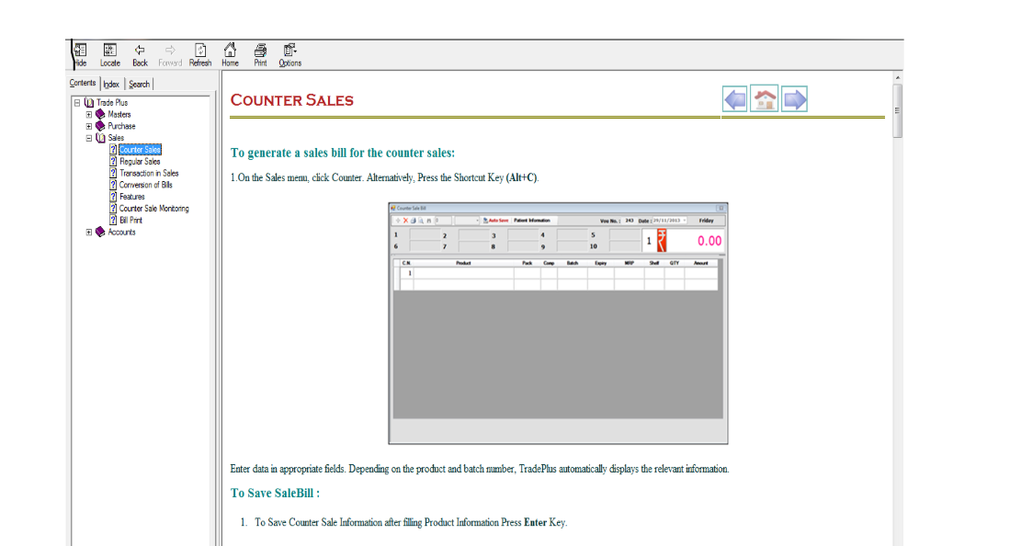Open the Counter Sale Monitoring topic
Image resolution: width=1010 pixels, height=546 pixels.
click(x=154, y=209)
